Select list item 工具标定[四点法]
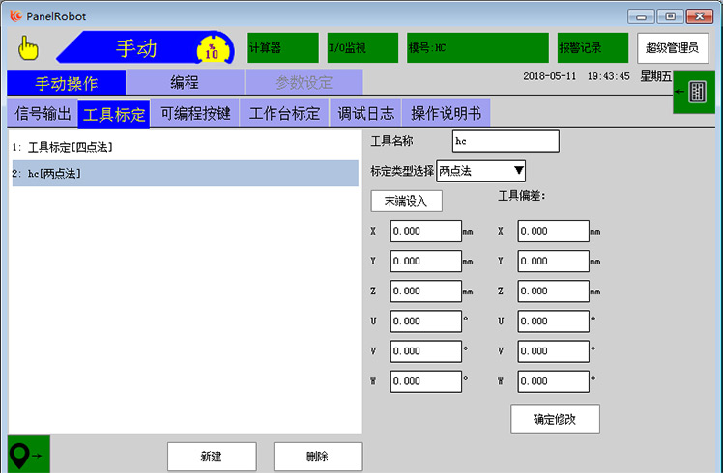Image resolution: width=723 pixels, height=473 pixels. (184, 147)
